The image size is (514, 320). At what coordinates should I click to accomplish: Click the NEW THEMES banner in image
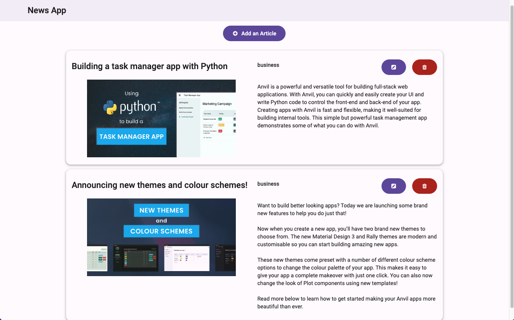tap(161, 210)
